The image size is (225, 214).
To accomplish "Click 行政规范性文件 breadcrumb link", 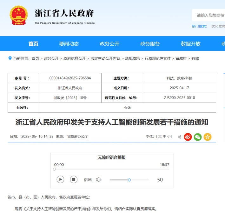I will tap(157, 58).
